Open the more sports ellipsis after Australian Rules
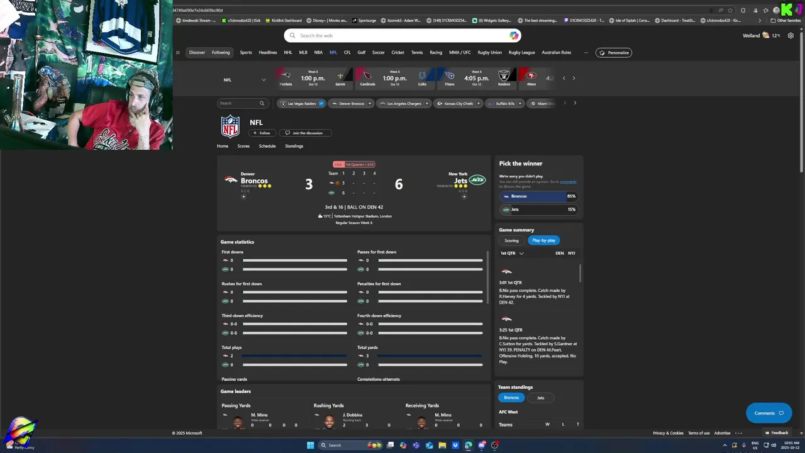805x453 pixels. tap(586, 53)
